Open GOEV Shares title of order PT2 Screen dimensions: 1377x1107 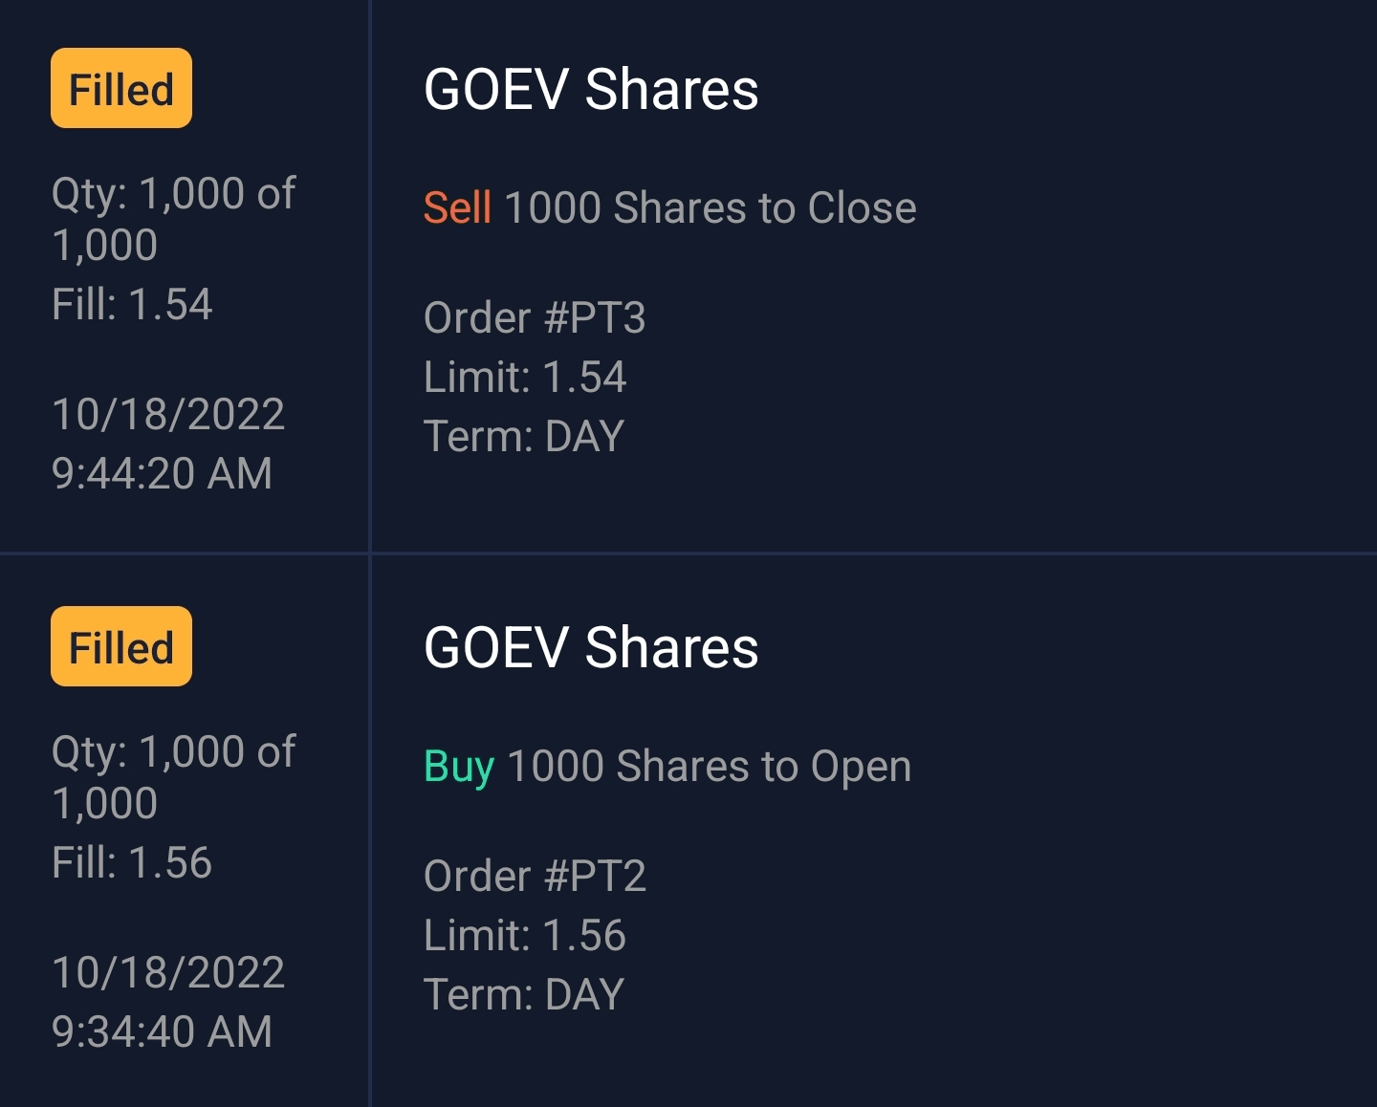click(x=591, y=648)
